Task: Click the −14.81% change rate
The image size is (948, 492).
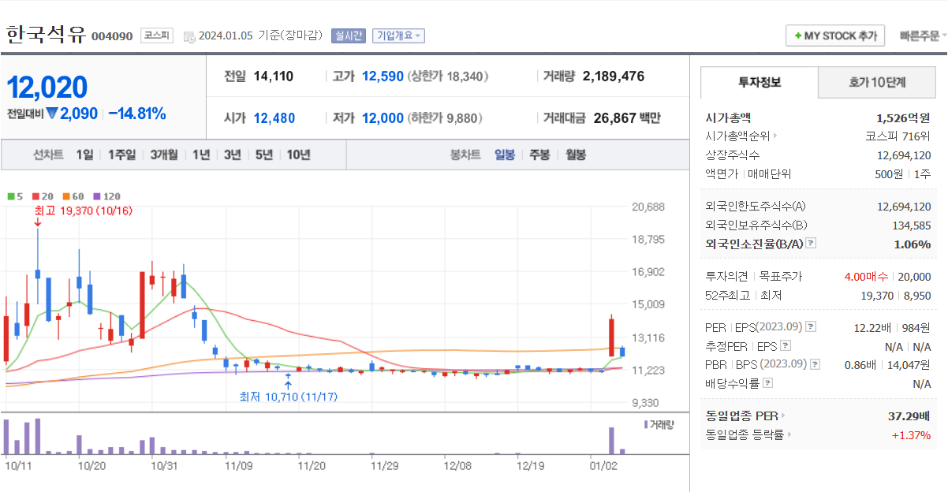Action: (136, 114)
